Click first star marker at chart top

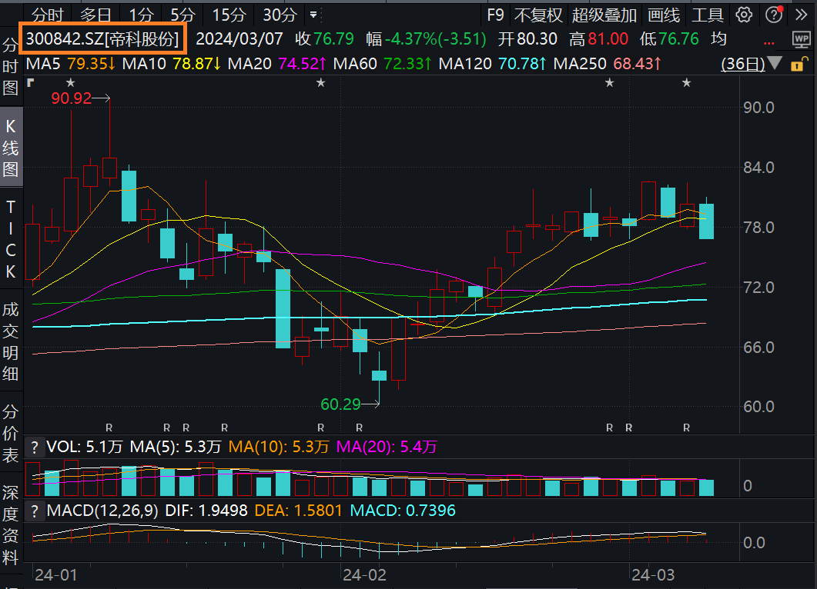coord(71,83)
